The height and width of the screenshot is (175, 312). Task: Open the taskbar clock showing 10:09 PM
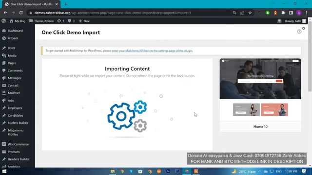click(291, 172)
